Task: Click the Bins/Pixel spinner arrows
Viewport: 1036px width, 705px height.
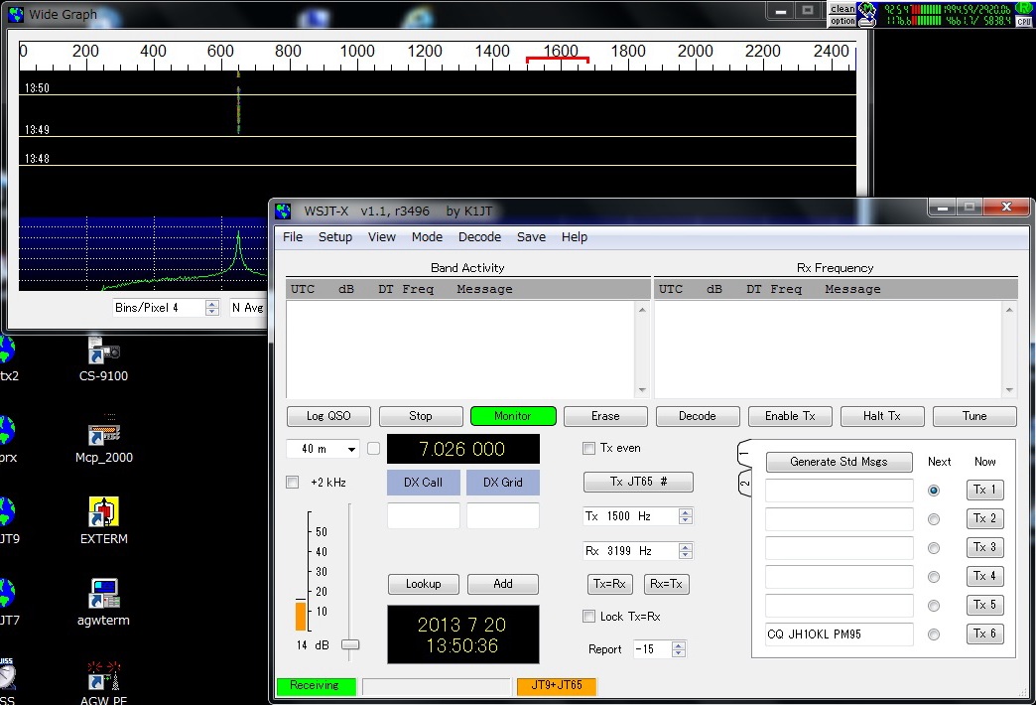Action: click(211, 308)
